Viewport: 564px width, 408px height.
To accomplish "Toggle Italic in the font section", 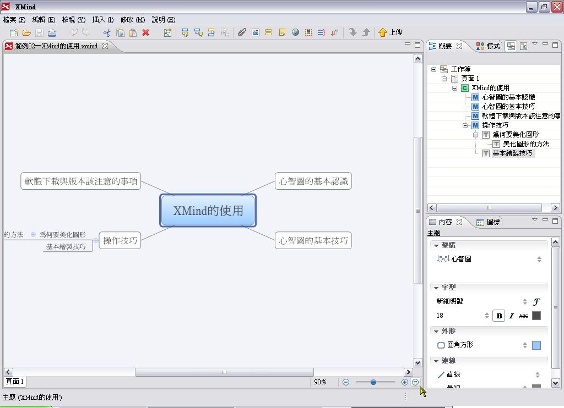I will pyautogui.click(x=511, y=316).
